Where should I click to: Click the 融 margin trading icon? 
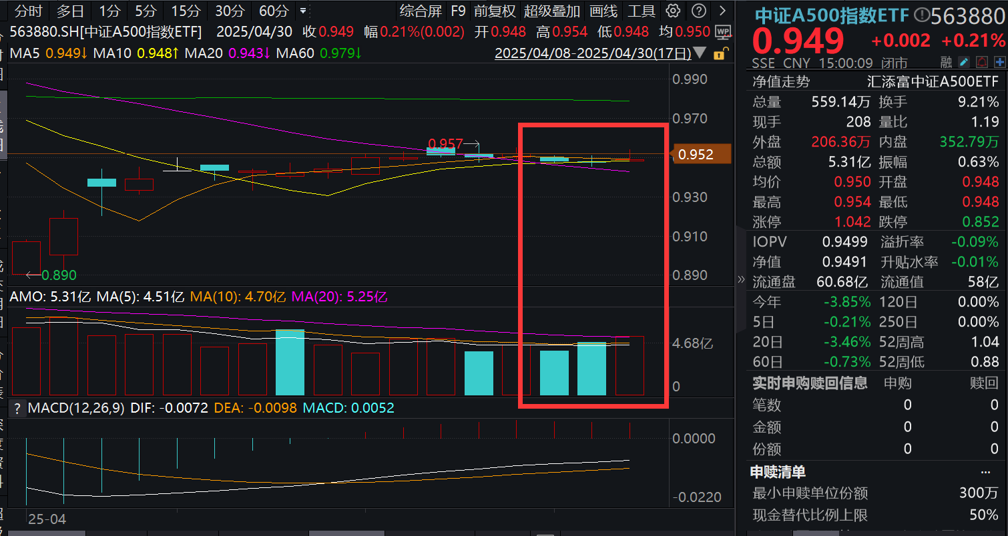[x=946, y=61]
